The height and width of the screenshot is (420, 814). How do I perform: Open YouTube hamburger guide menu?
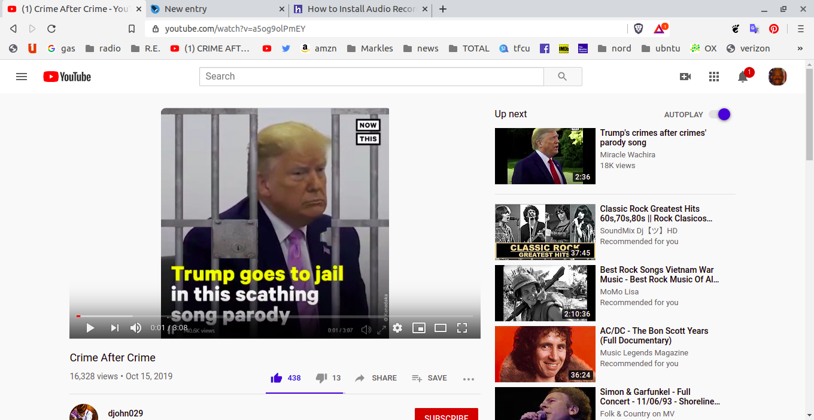22,77
